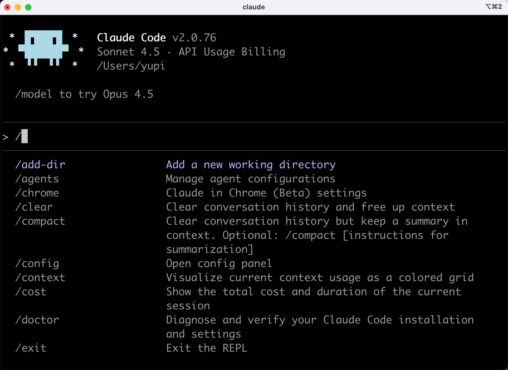
Task: Click the red close window button
Action: point(7,7)
